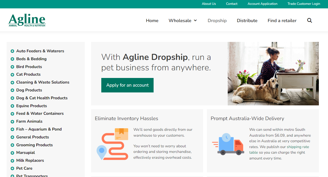Open Find a retailer menu item
This screenshot has width=328, height=177.
coord(282,21)
